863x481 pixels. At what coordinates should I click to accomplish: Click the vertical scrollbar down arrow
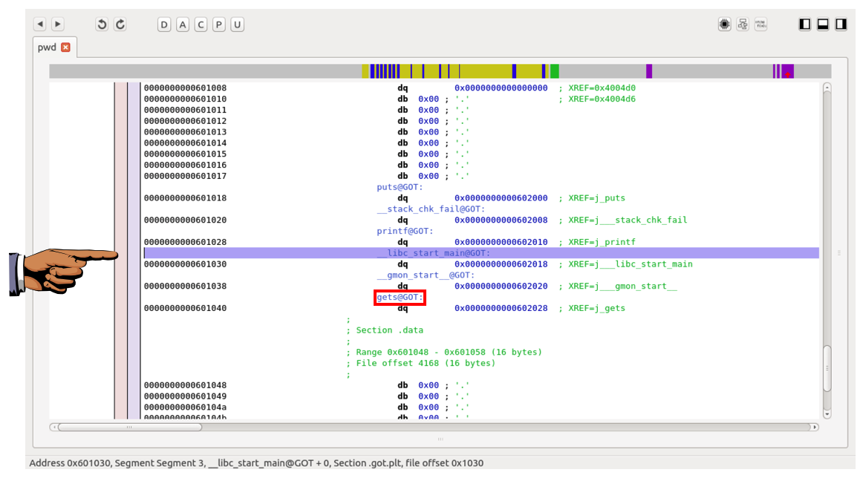(x=827, y=414)
